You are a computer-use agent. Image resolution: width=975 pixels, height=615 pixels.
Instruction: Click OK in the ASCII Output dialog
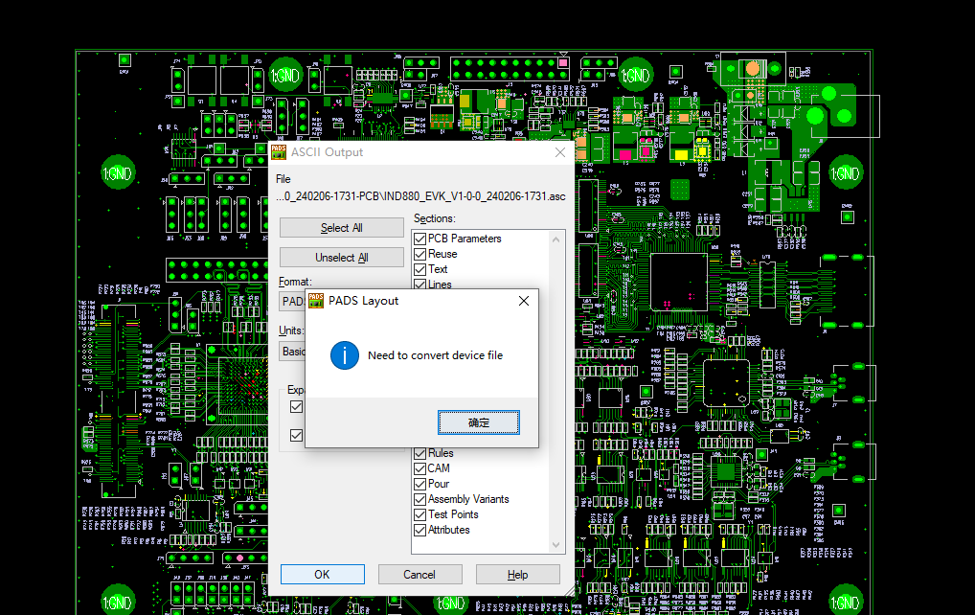point(322,575)
